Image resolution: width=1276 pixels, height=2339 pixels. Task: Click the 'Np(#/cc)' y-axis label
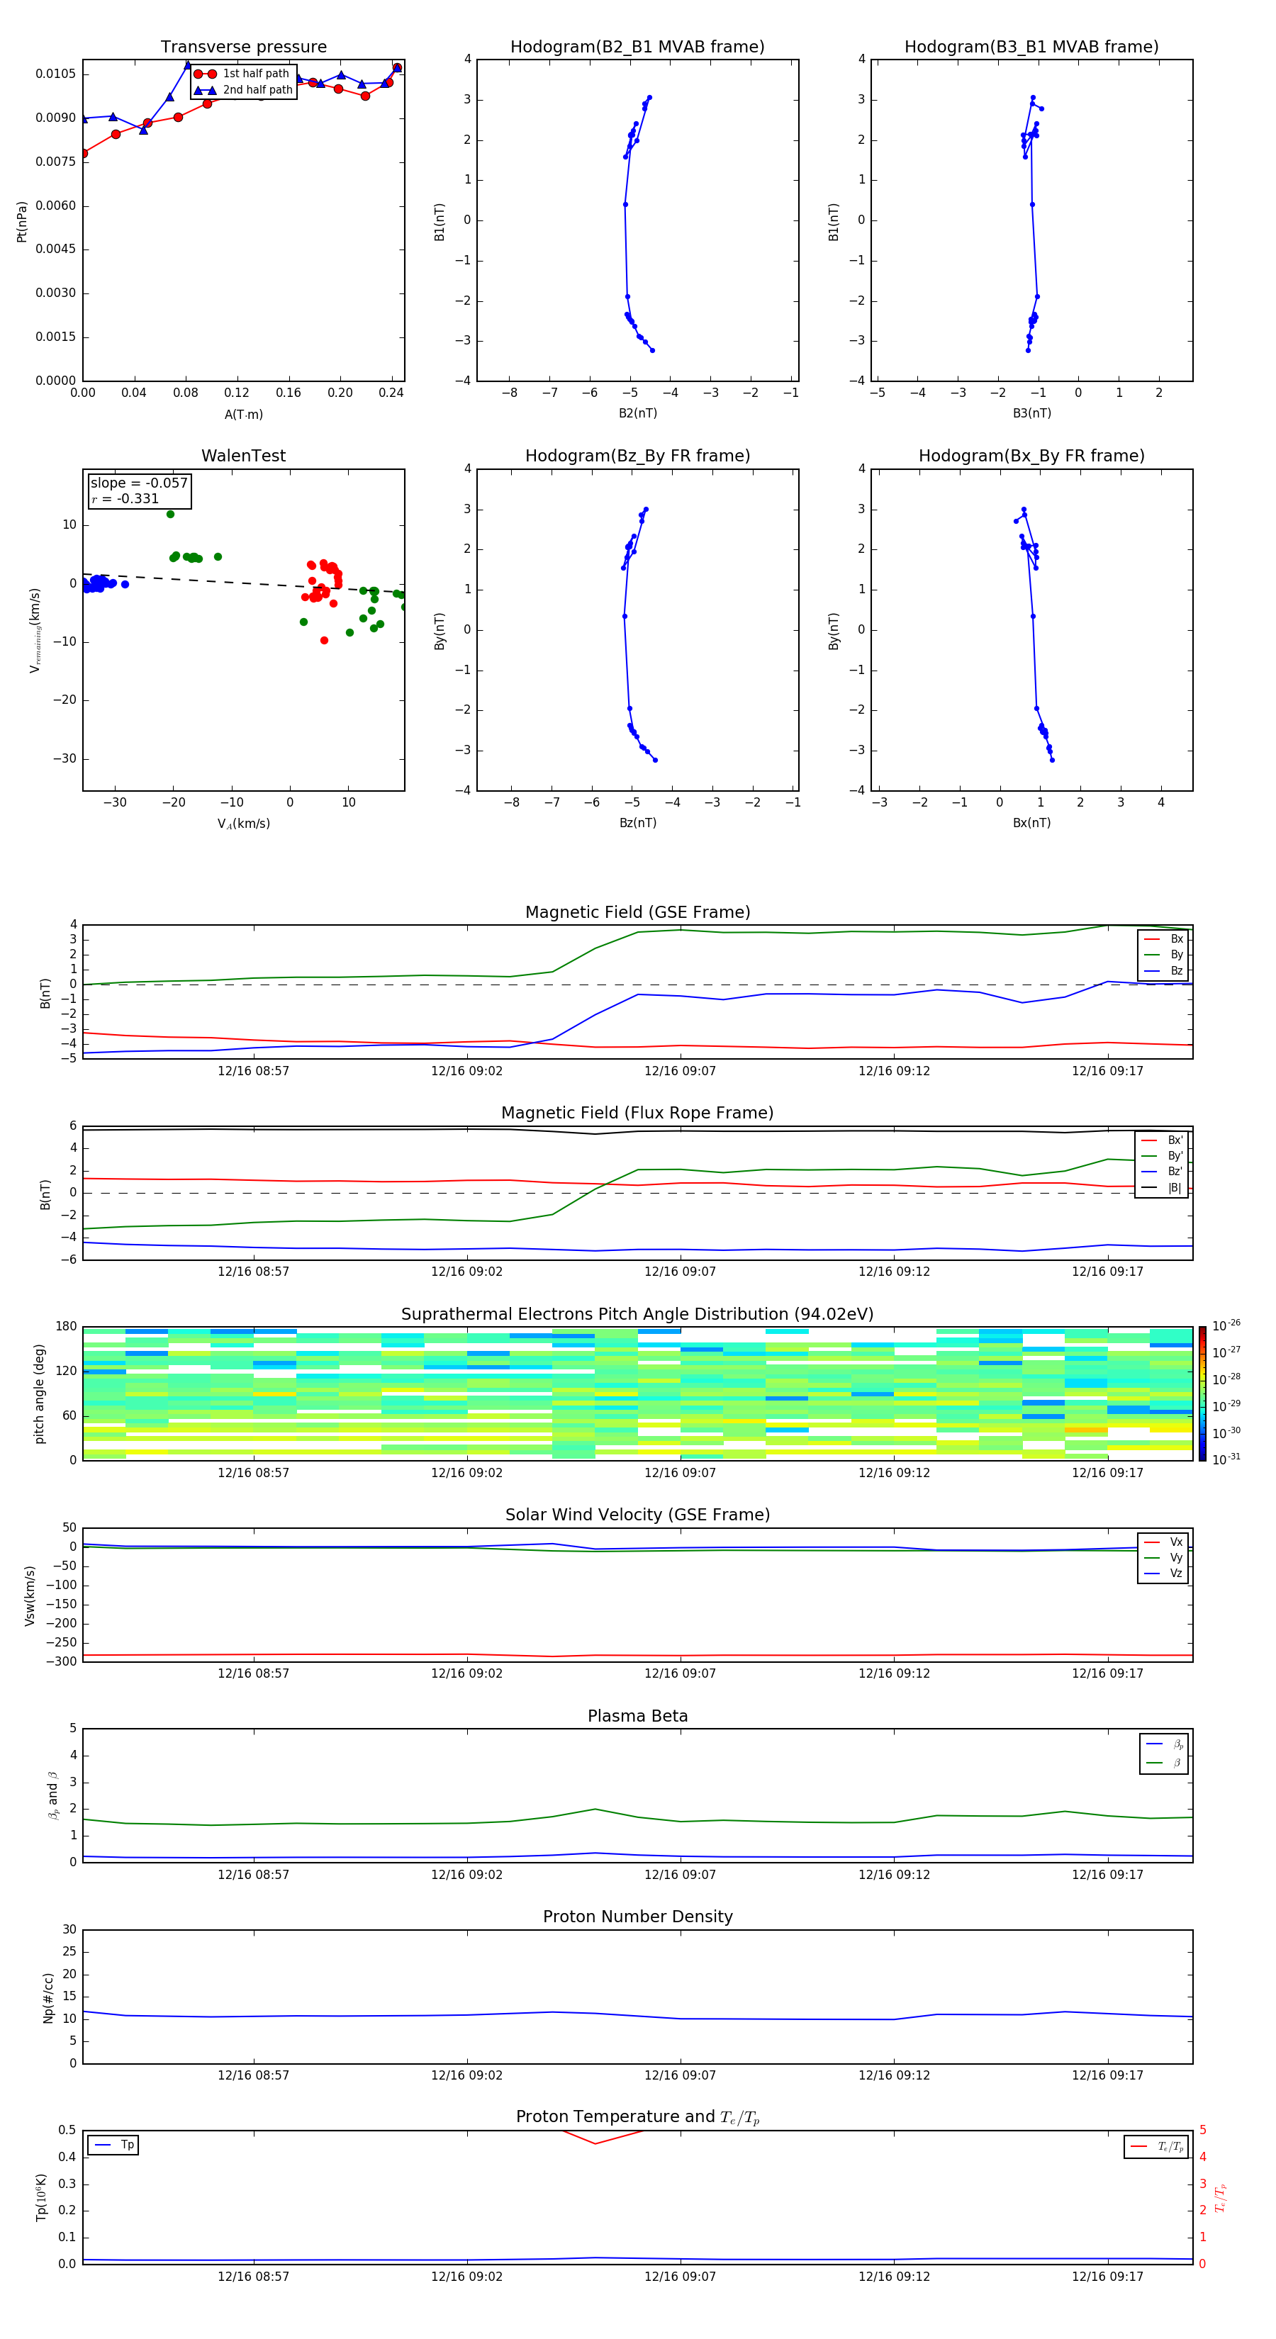coord(48,1997)
